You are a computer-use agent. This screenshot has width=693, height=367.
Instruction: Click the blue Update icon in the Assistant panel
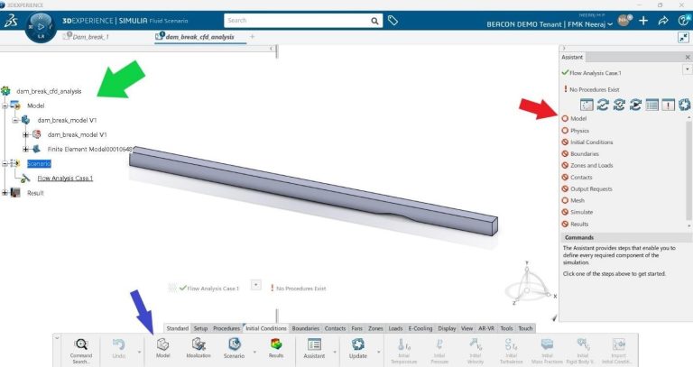(684, 106)
